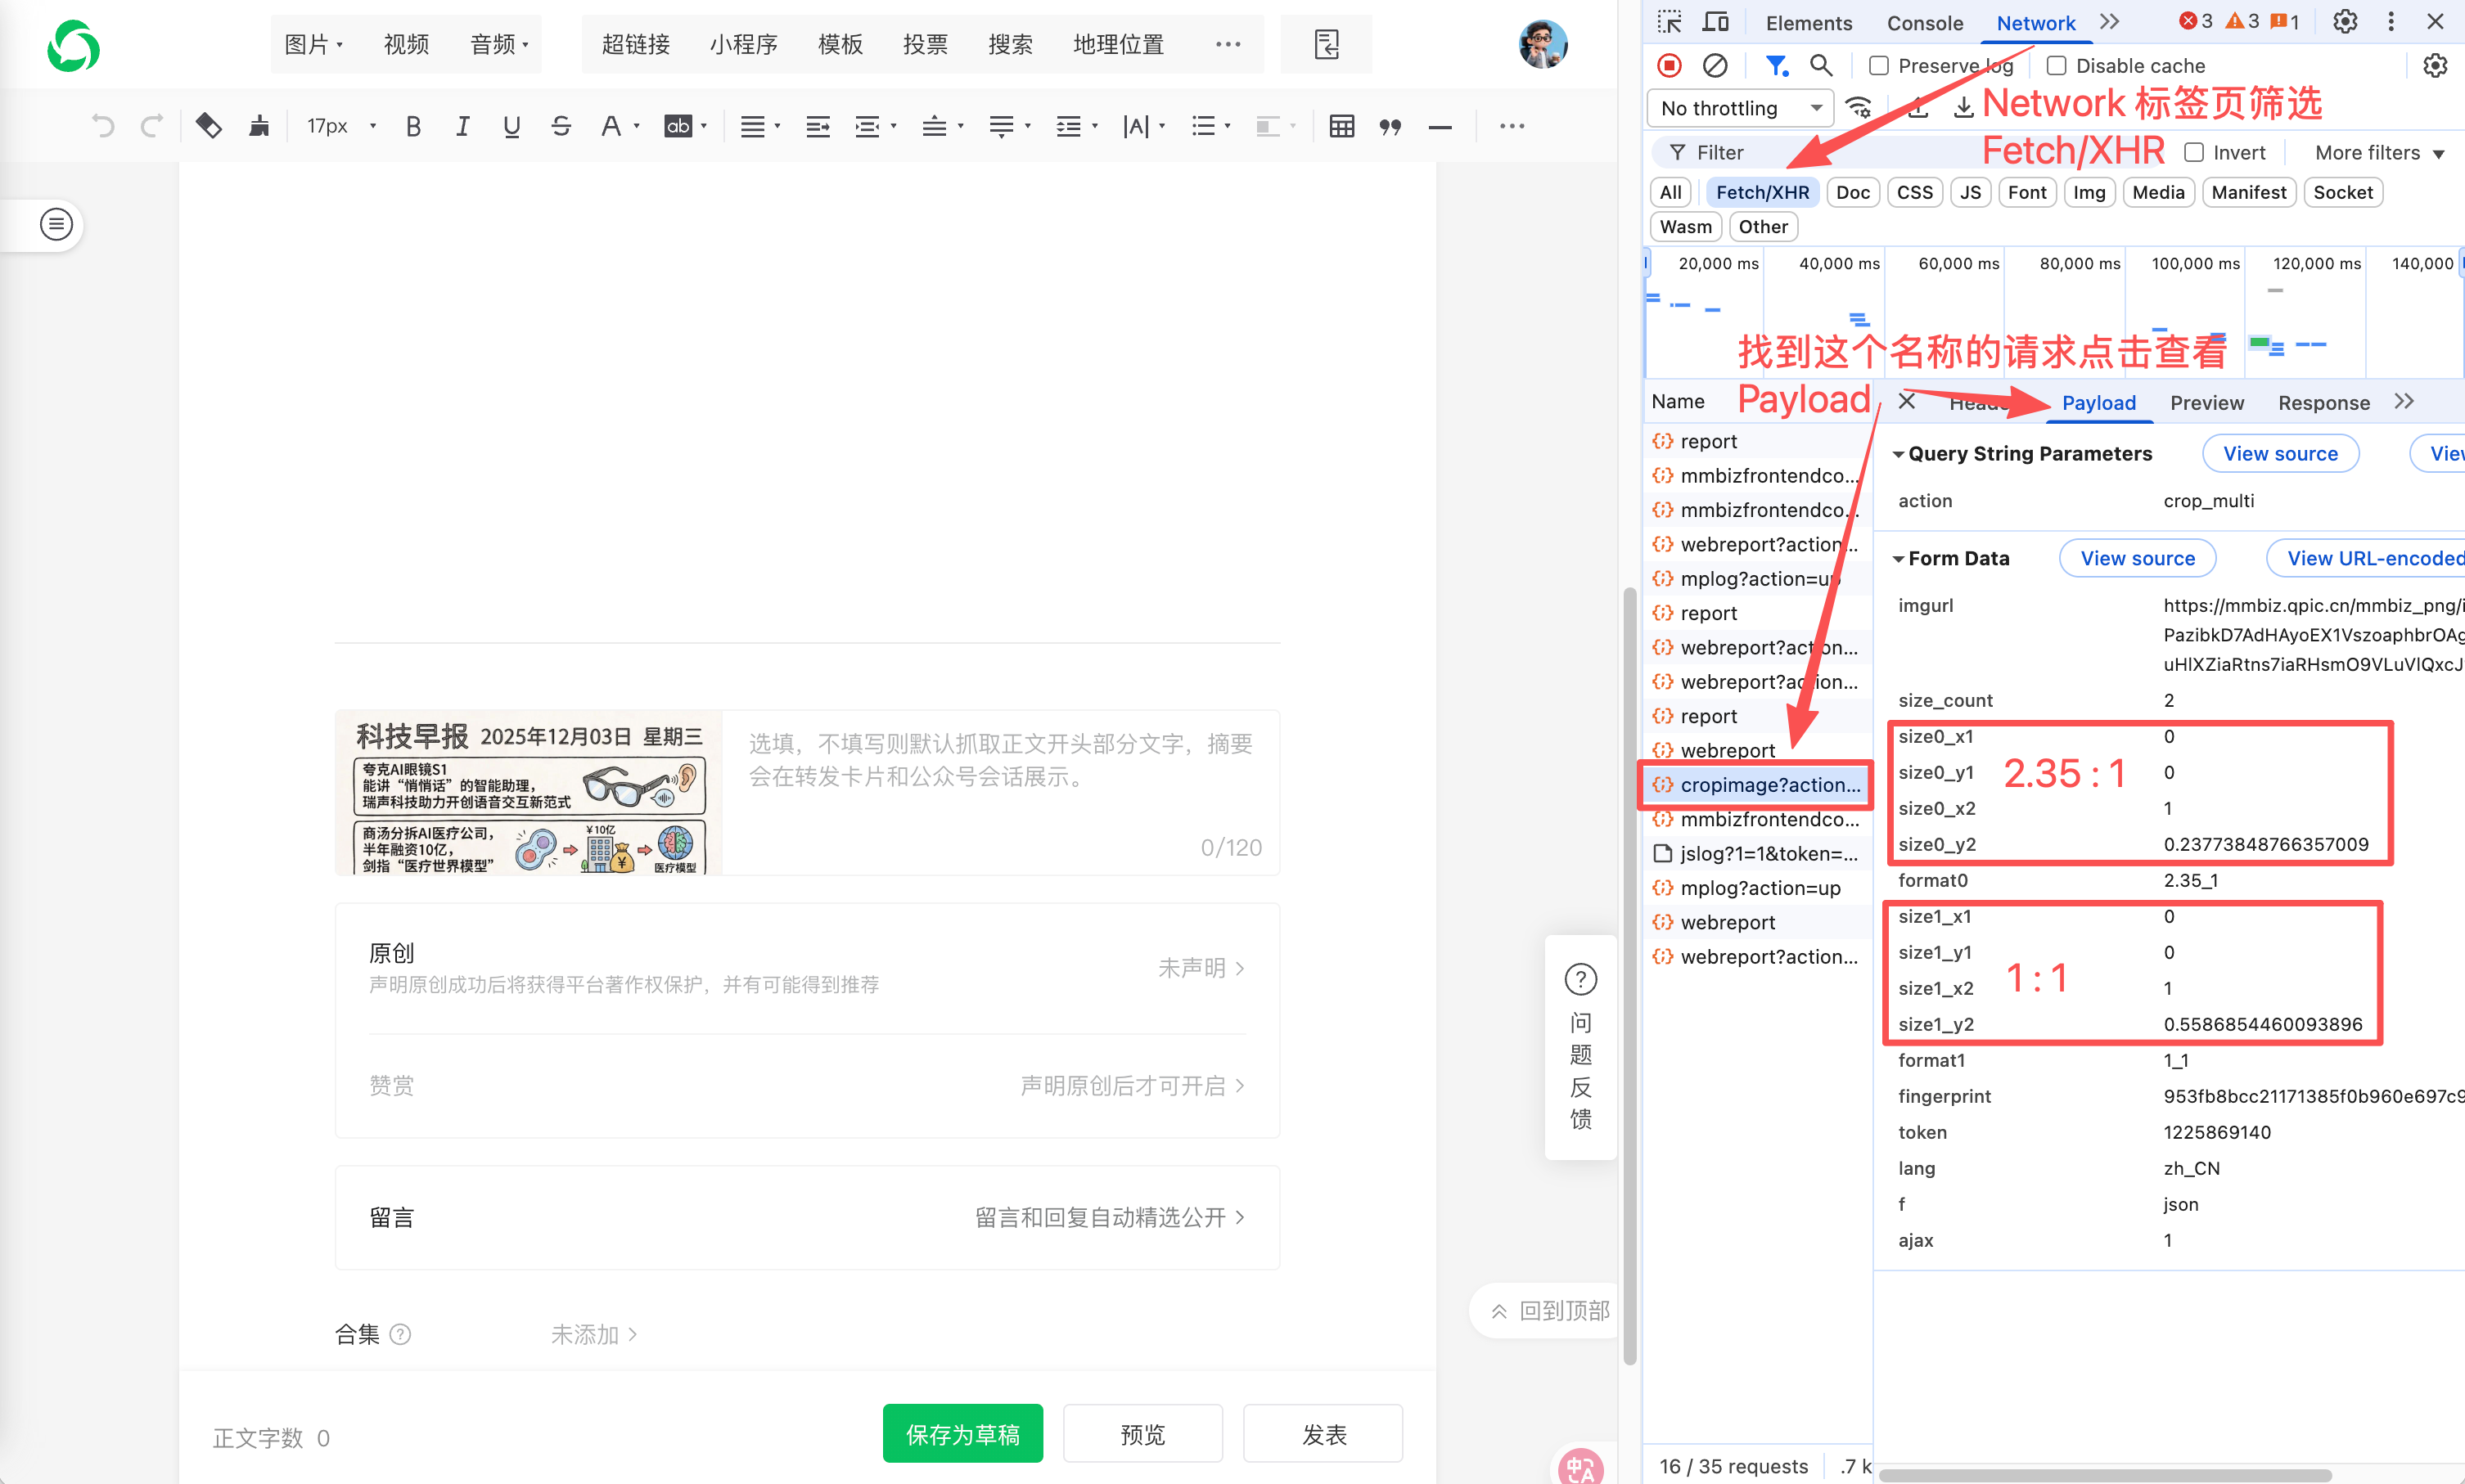Enable the Preserve log checkbox
Image resolution: width=2465 pixels, height=1484 pixels.
pyautogui.click(x=1879, y=66)
